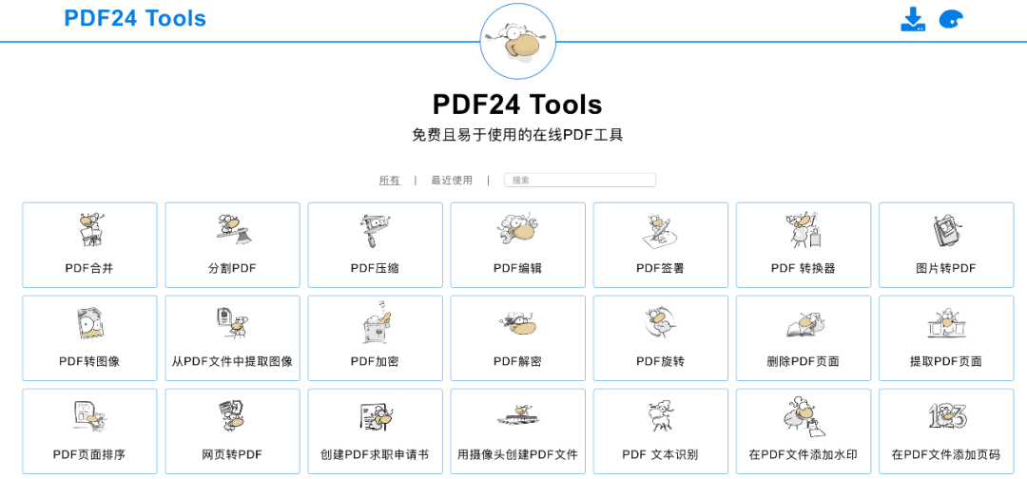Open the 网页转PDF text label
This screenshot has height=479, width=1027.
click(232, 454)
